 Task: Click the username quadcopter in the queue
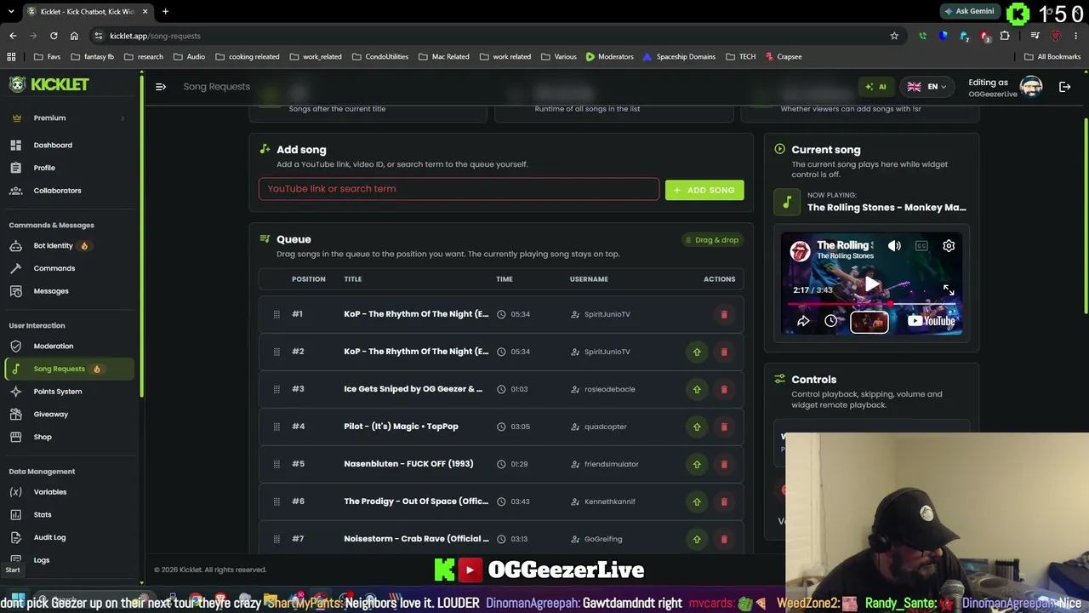click(x=606, y=427)
